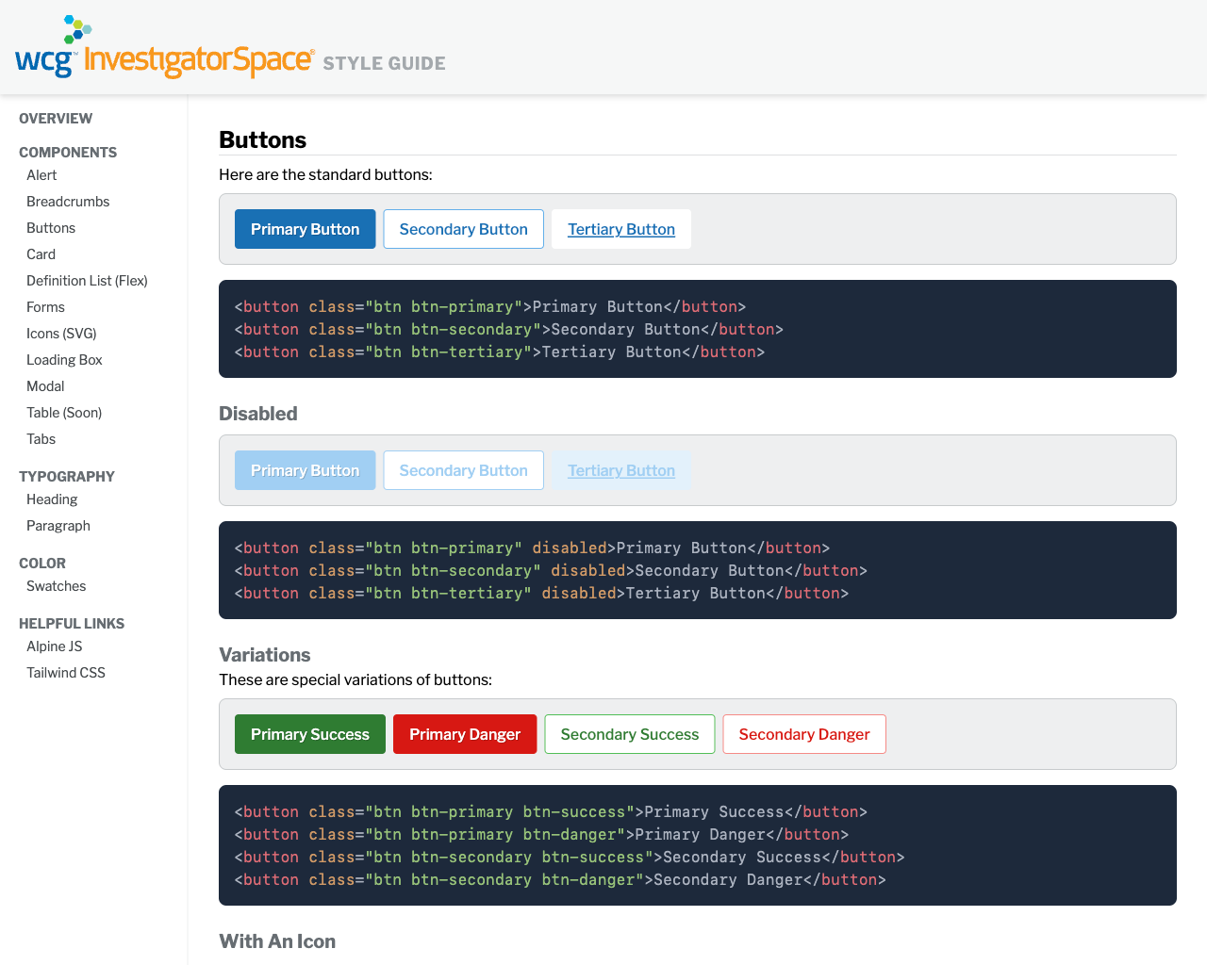Click the Tertiary Button example

[620, 229]
